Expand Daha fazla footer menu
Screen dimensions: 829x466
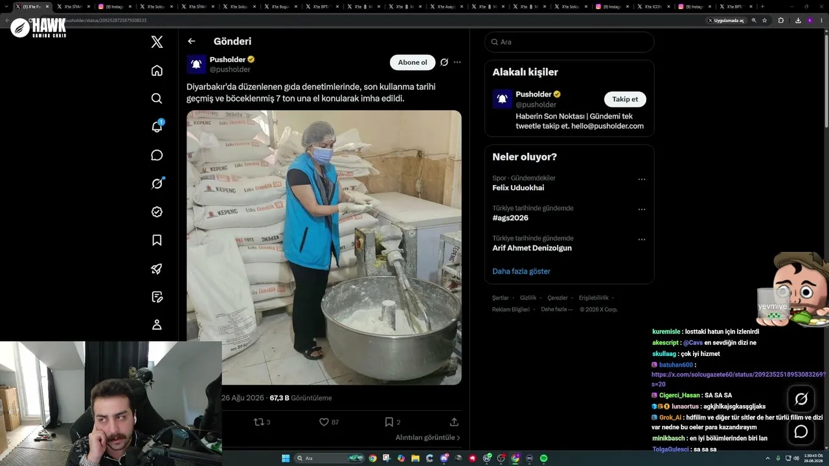[557, 309]
